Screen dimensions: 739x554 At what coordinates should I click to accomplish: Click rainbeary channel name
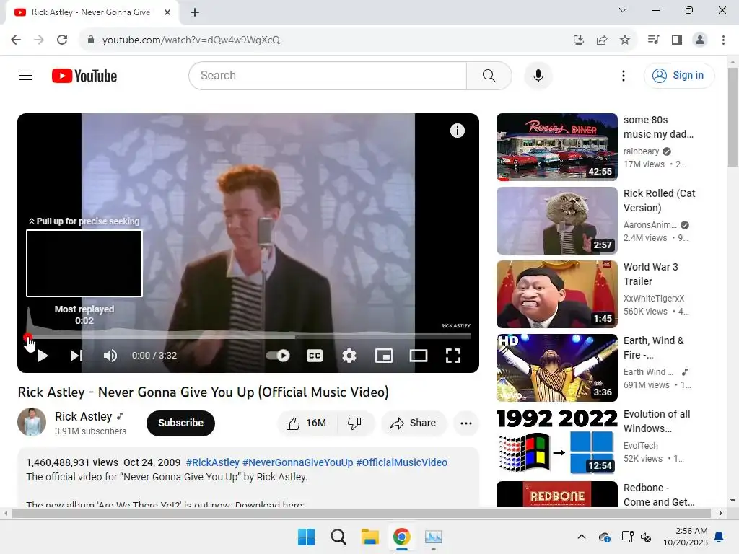(641, 151)
